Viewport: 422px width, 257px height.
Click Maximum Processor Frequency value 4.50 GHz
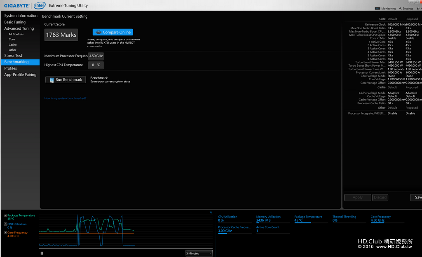coord(96,56)
